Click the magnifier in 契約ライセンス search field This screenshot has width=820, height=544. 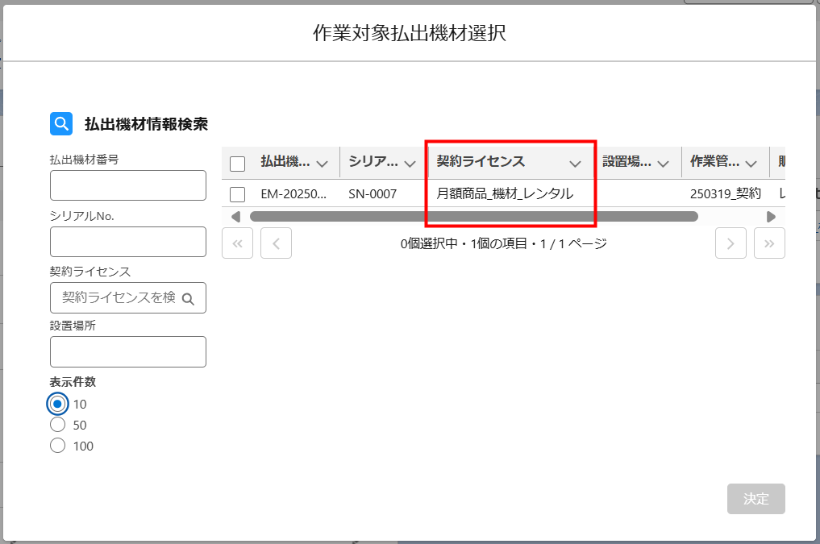pyautogui.click(x=188, y=298)
